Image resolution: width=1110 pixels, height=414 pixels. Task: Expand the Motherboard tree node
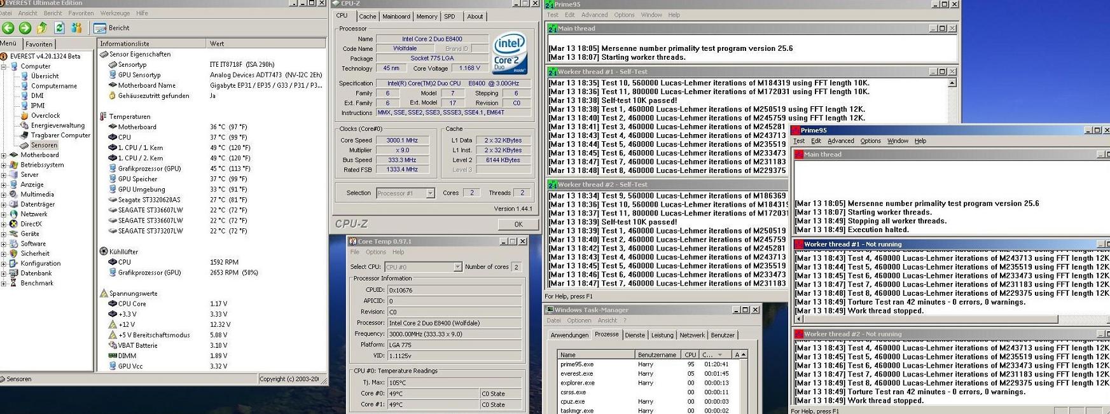point(4,155)
